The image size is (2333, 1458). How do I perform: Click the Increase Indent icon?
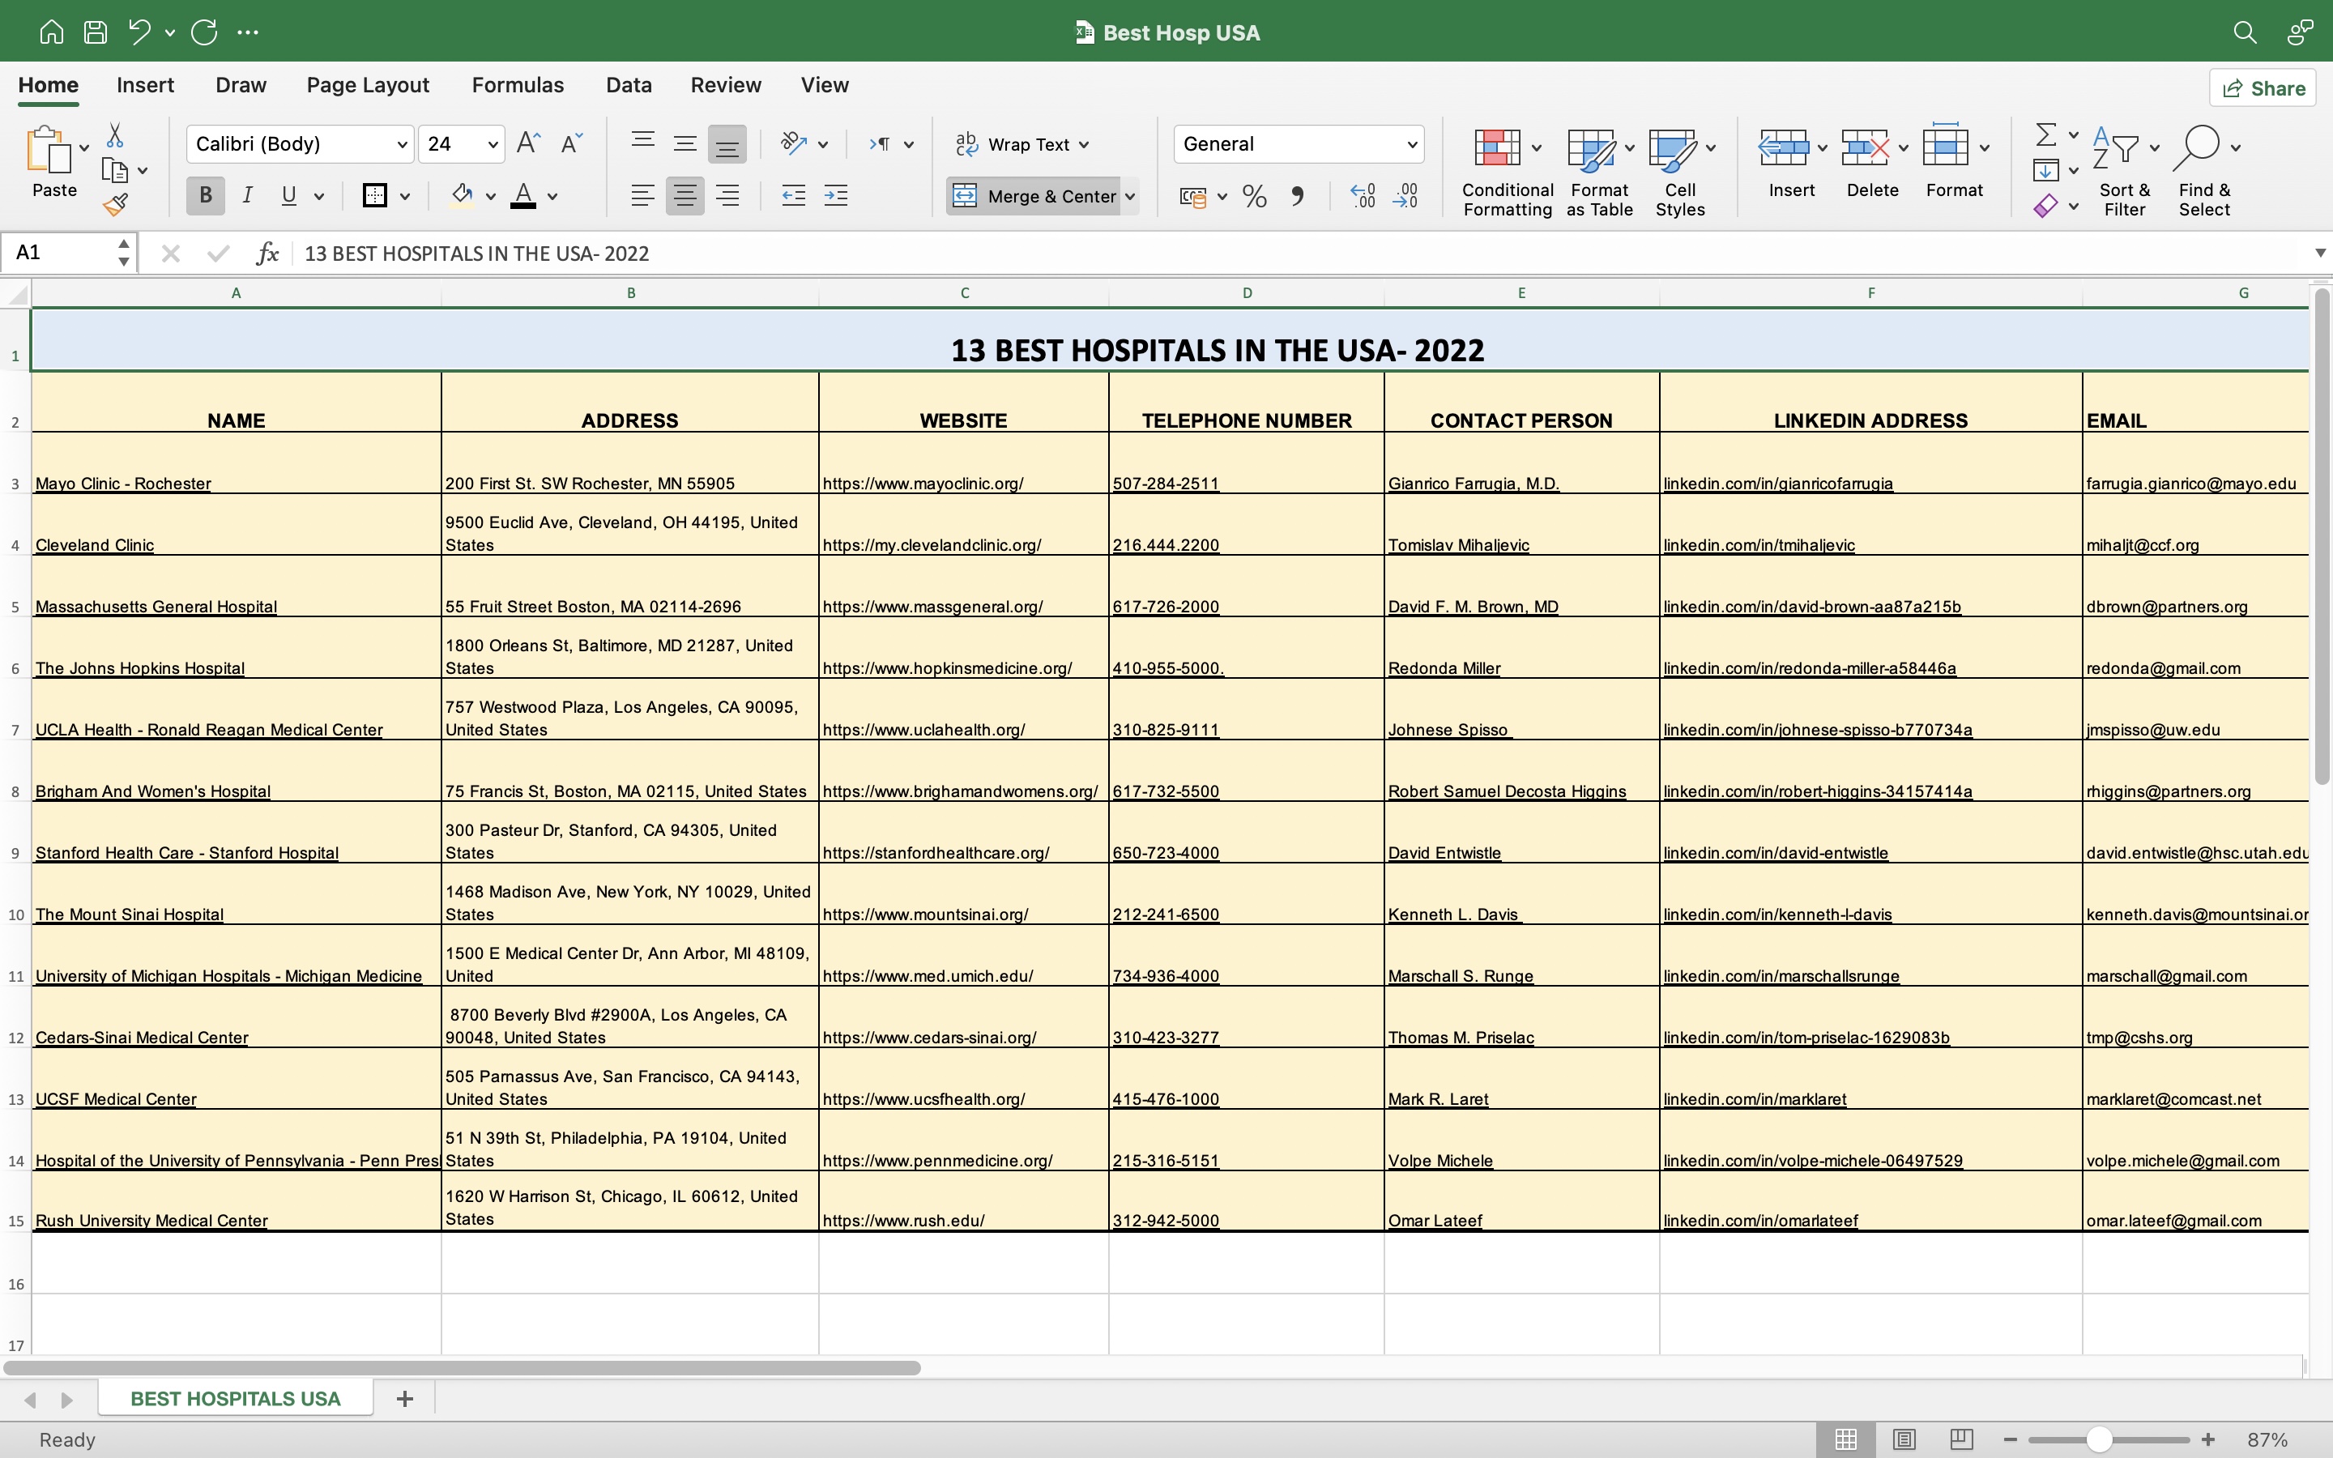click(x=836, y=197)
